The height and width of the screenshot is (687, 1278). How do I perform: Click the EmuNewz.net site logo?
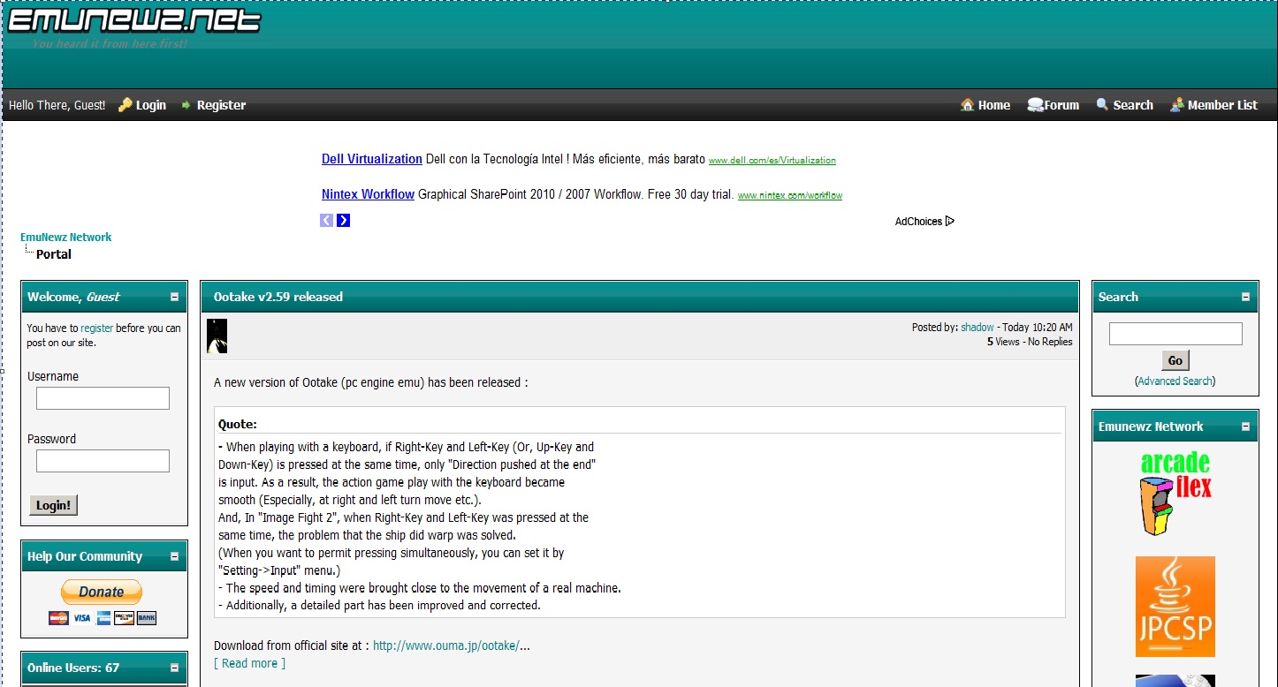pyautogui.click(x=134, y=19)
